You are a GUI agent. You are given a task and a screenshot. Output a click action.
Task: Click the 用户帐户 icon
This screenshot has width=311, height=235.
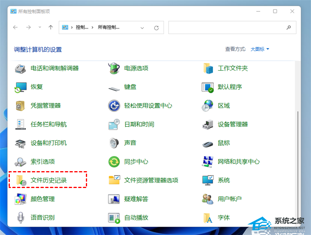(207, 199)
